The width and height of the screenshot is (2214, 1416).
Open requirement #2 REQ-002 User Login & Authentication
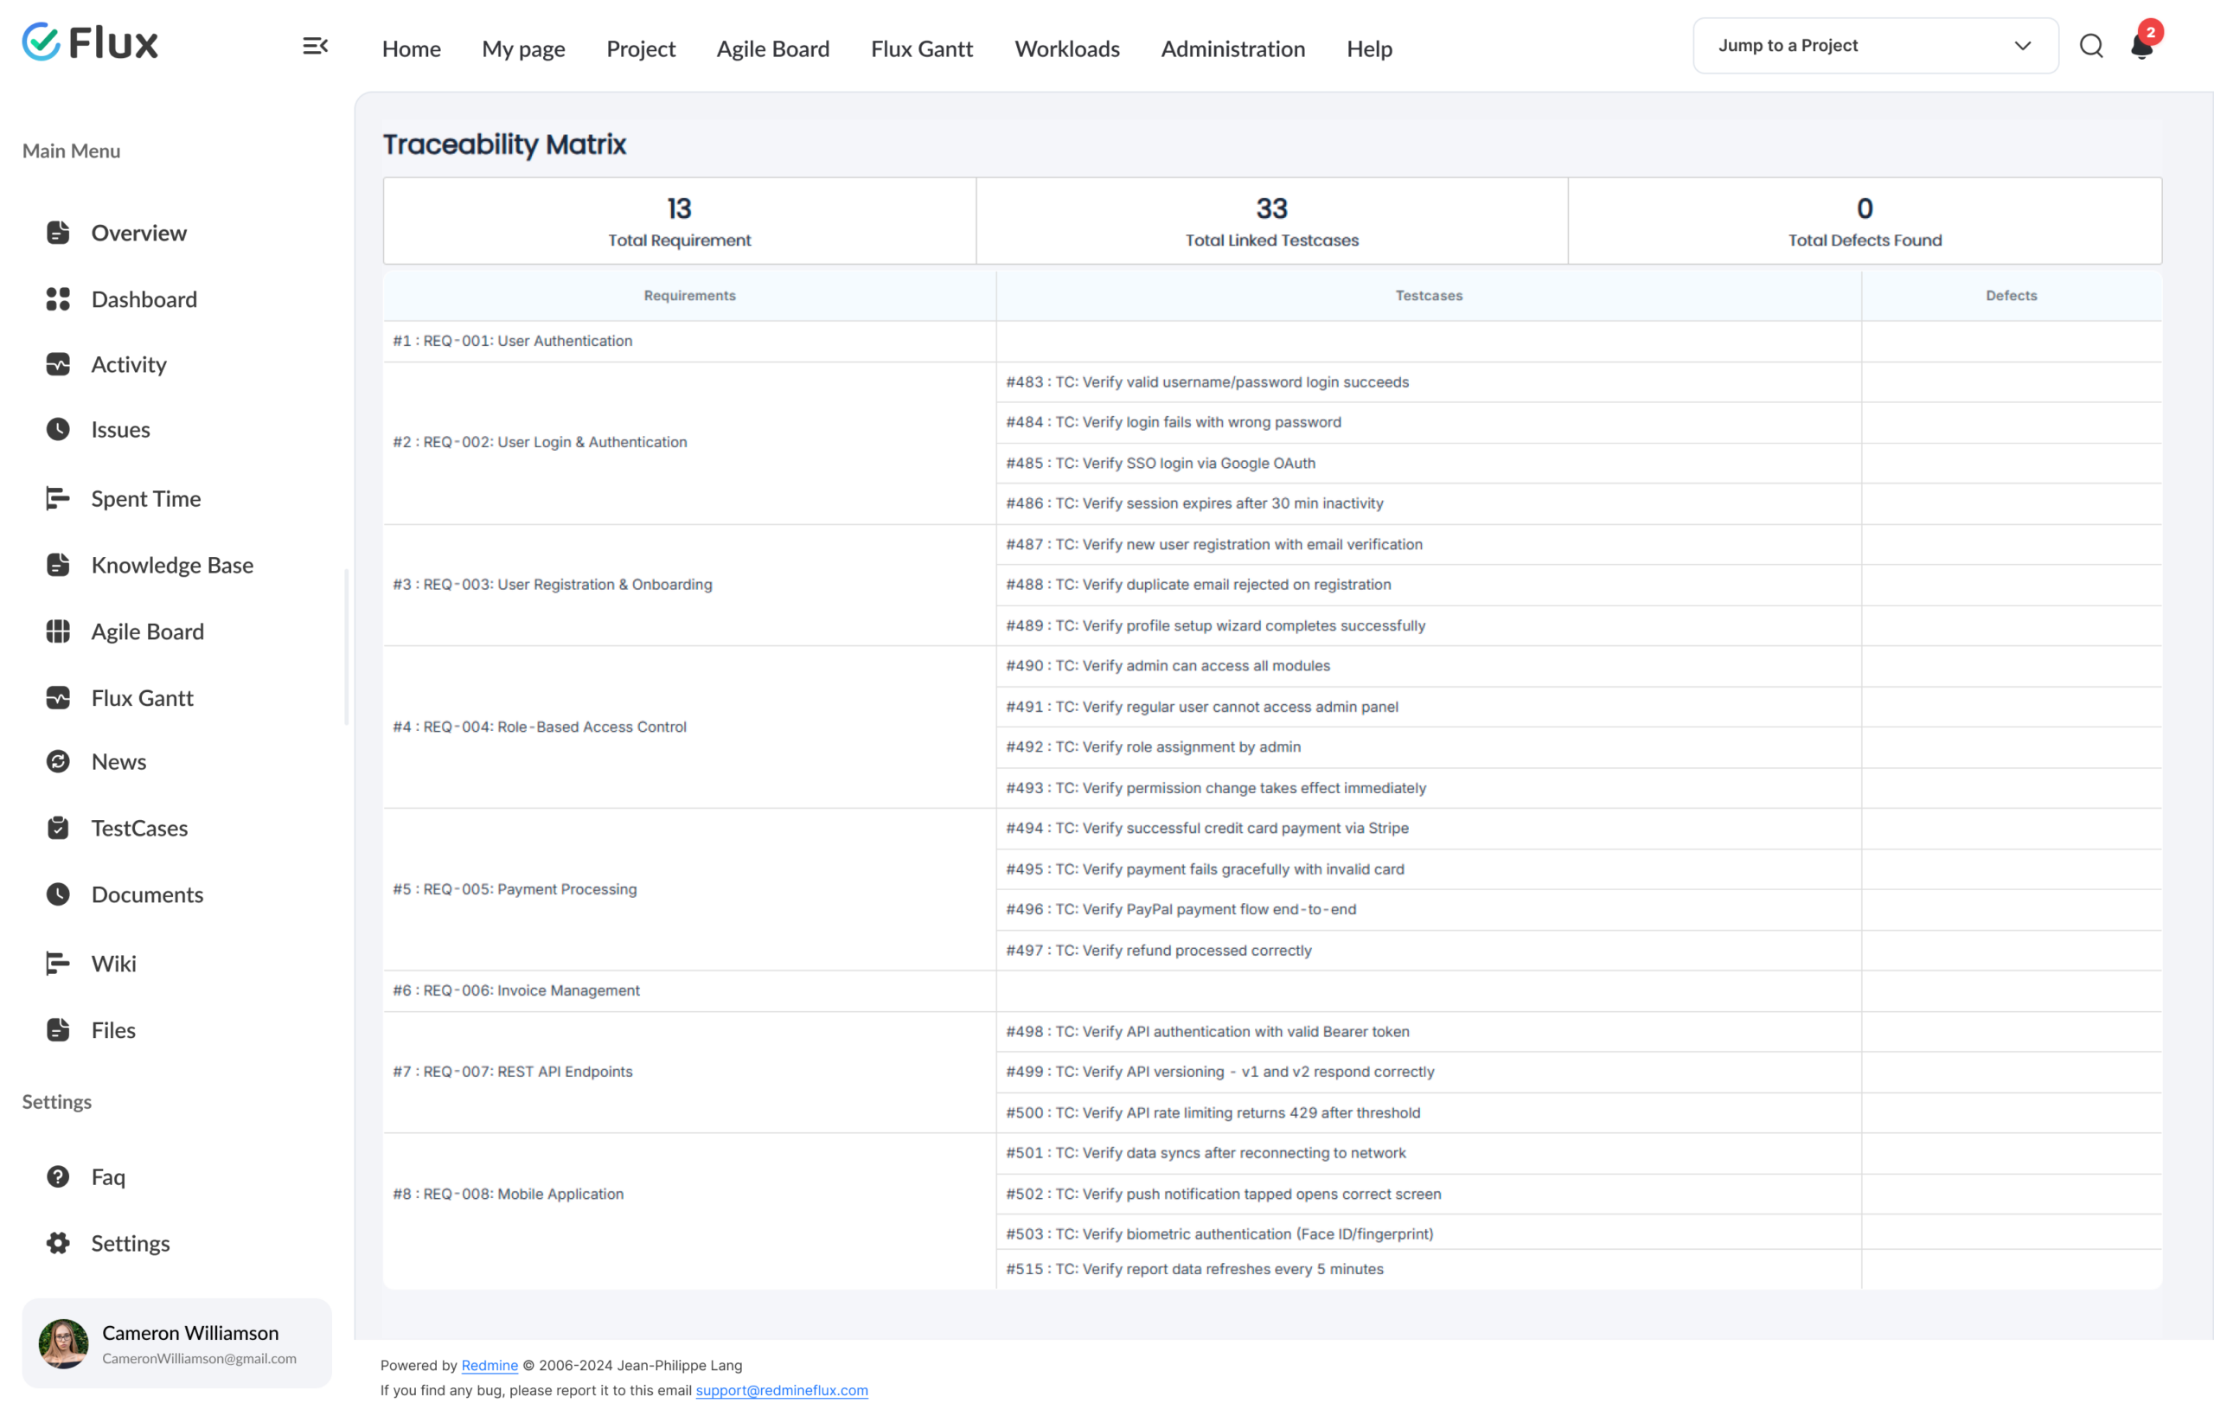540,441
